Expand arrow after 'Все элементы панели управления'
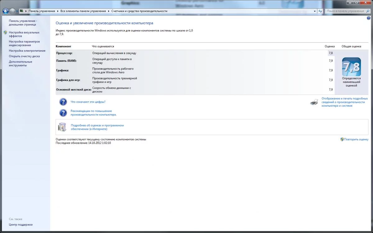 [x=108, y=11]
